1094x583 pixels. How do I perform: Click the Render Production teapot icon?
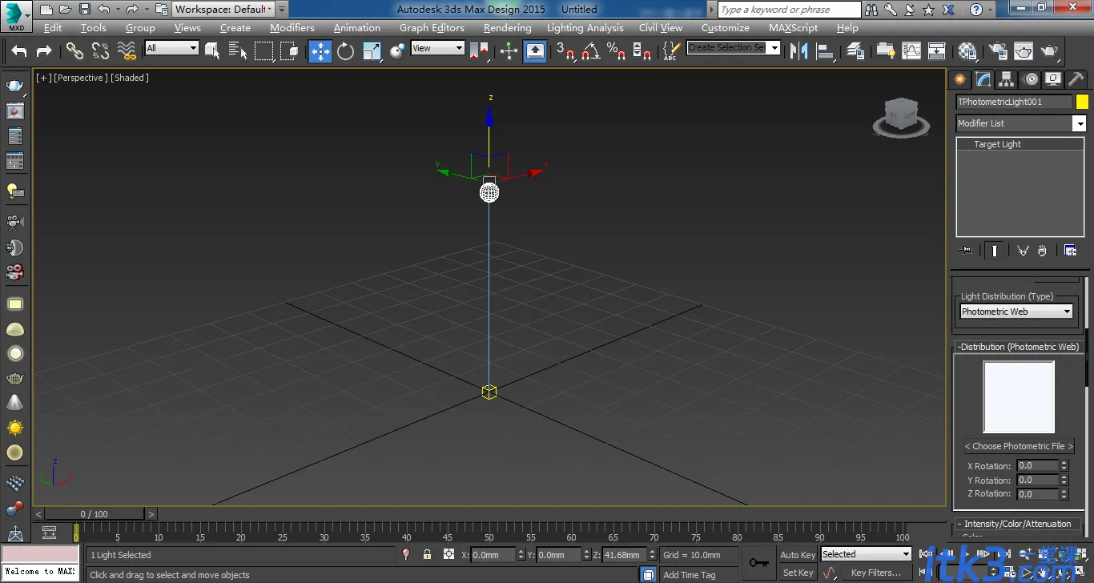[x=1050, y=51]
